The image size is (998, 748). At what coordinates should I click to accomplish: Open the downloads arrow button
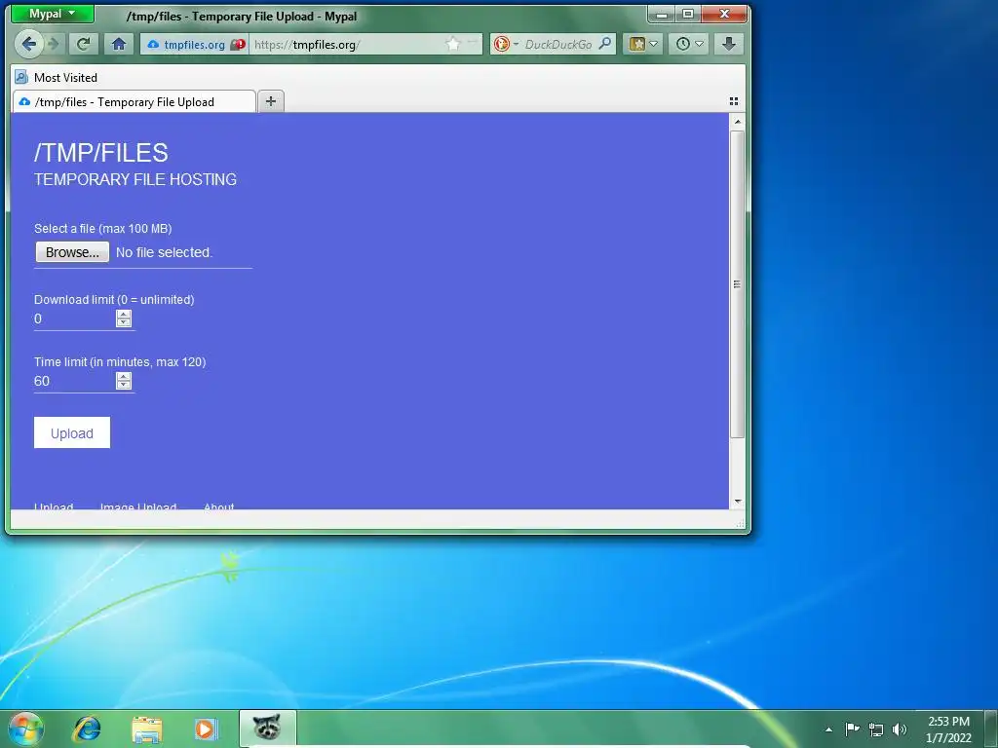click(x=729, y=44)
